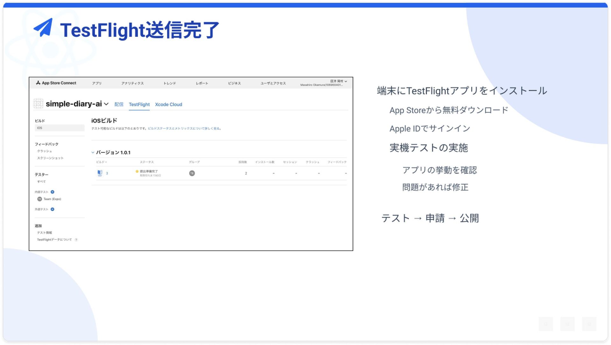Click the フィードバック column header in the builds table
611x345 pixels.
tap(337, 162)
